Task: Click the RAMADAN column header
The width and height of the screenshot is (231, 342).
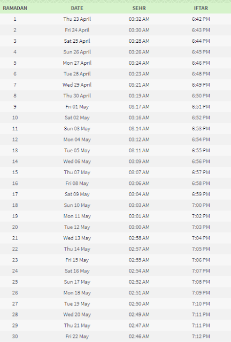Action: [15, 9]
